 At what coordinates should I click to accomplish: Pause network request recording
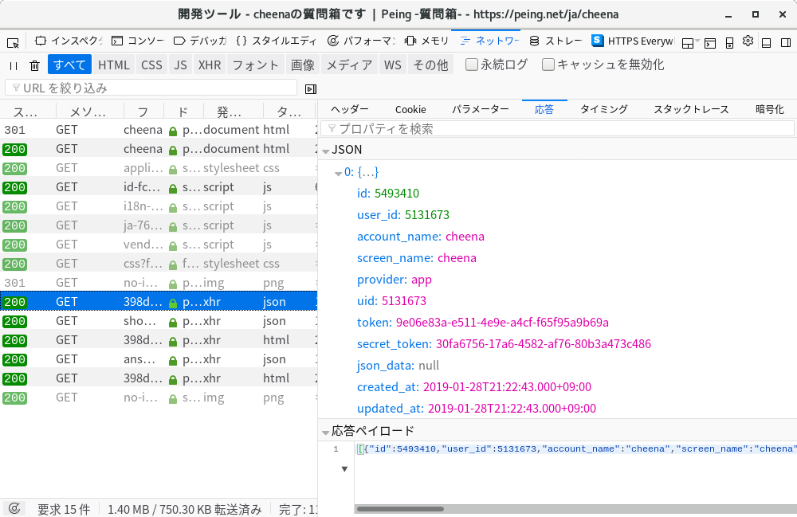tap(14, 65)
